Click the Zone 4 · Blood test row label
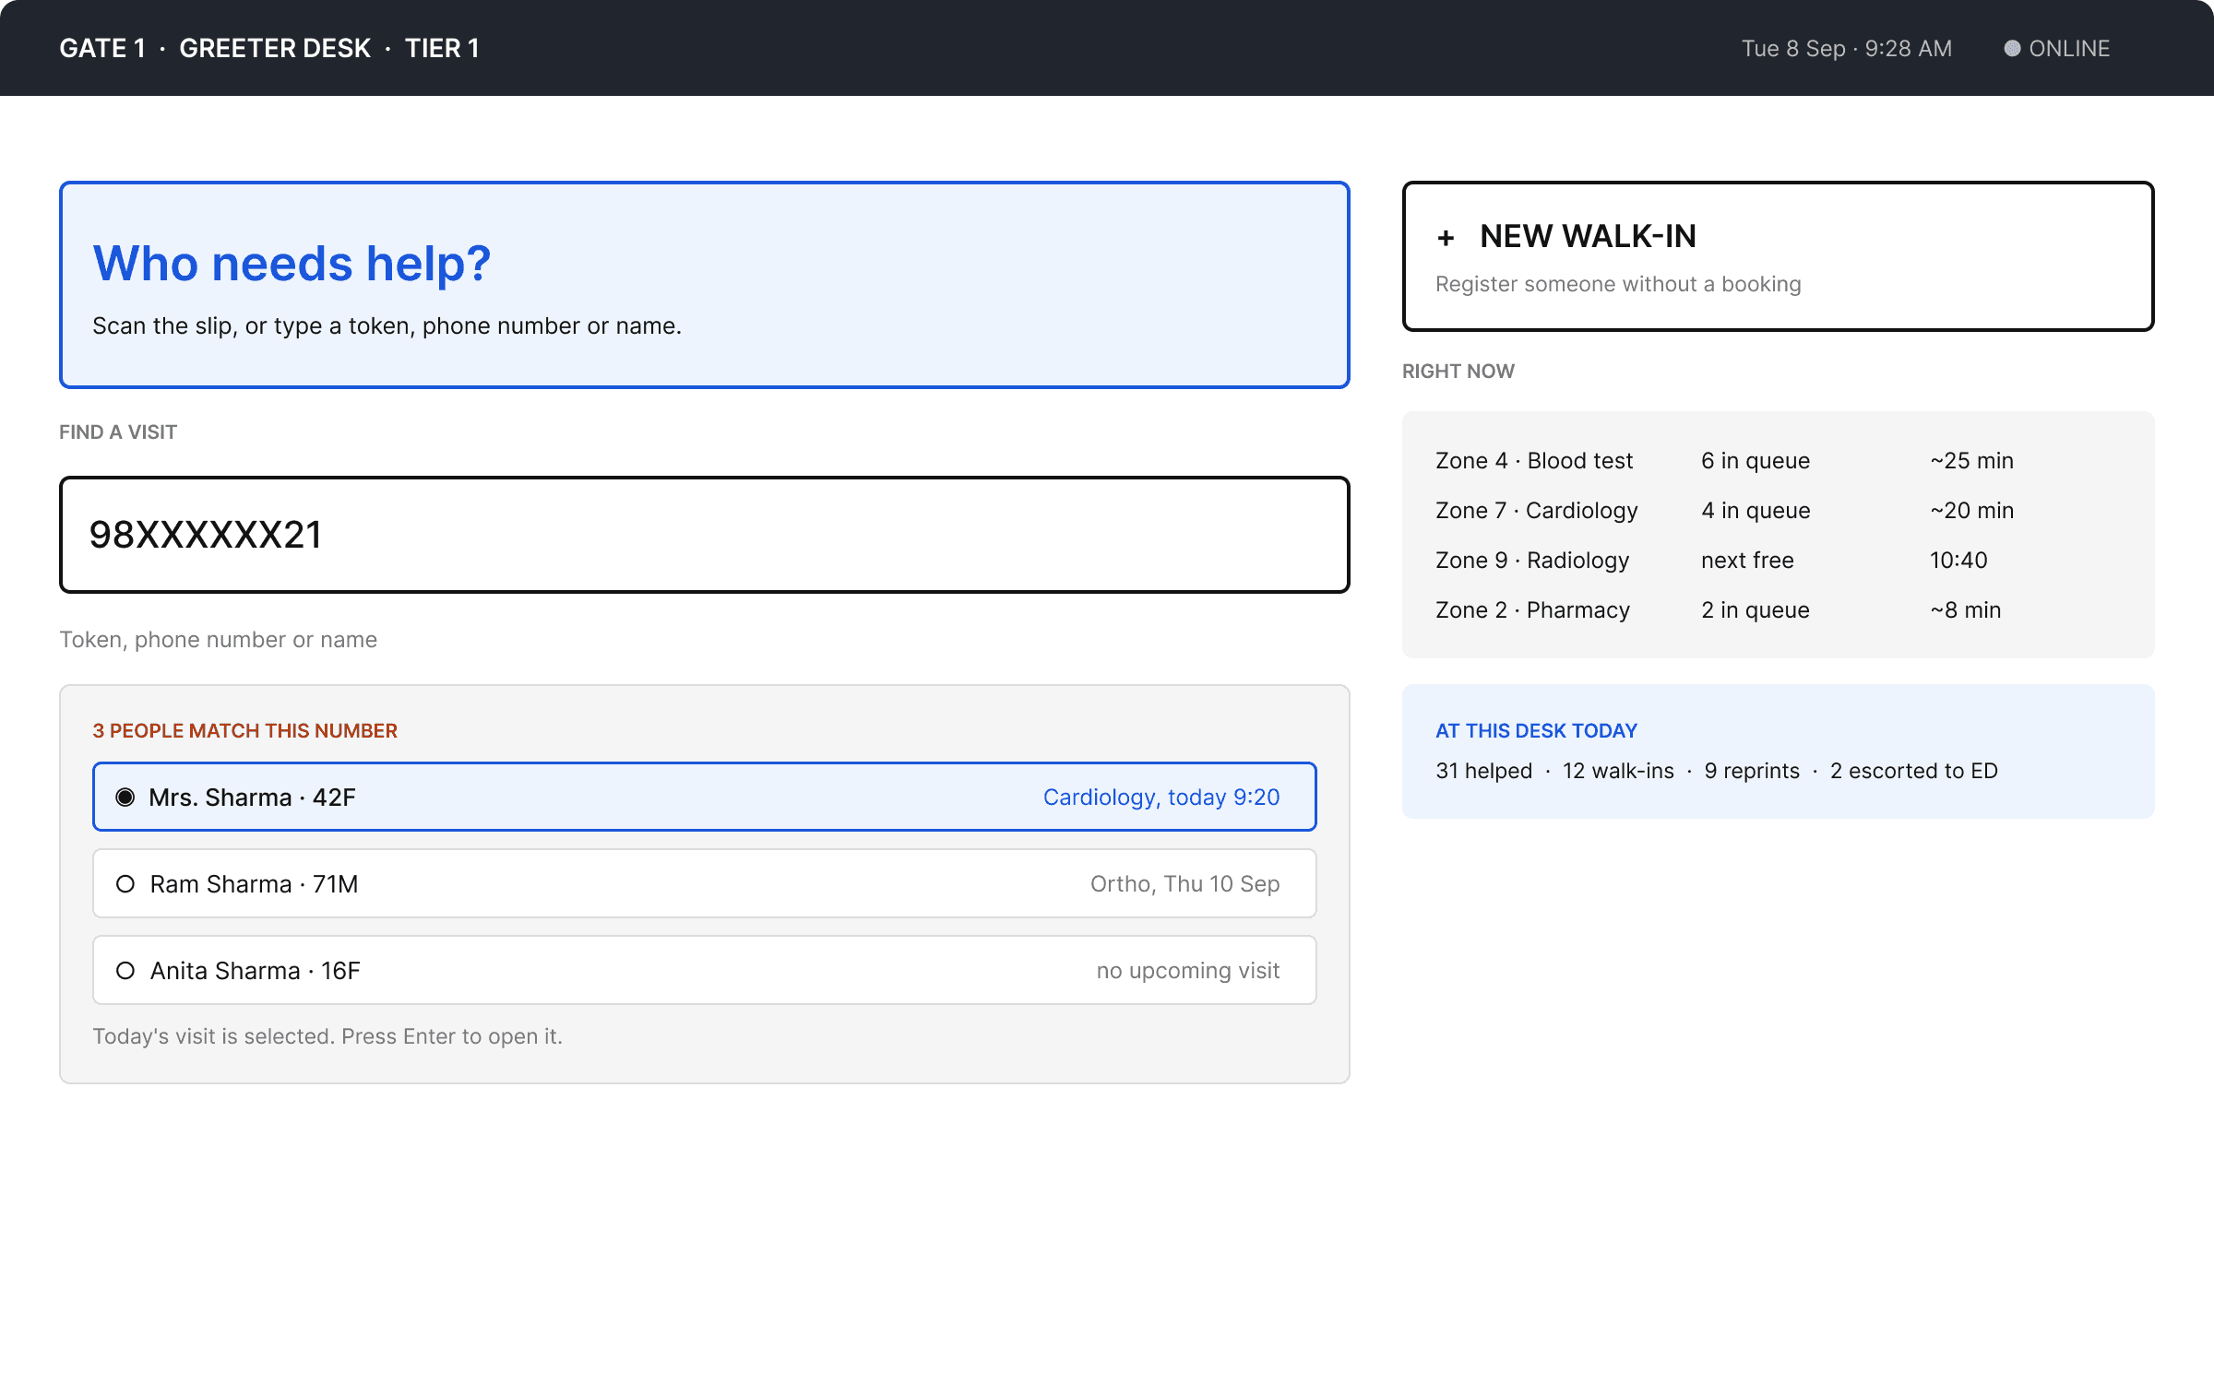This screenshot has height=1383, width=2214. point(1533,460)
